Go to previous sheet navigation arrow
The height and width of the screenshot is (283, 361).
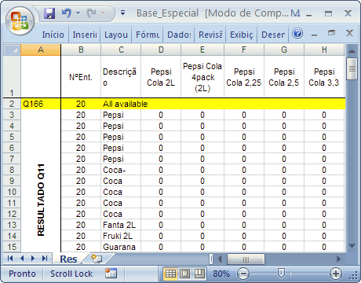pos(22,259)
